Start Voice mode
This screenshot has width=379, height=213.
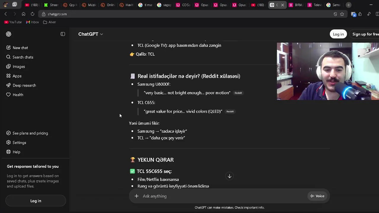pyautogui.click(x=317, y=196)
